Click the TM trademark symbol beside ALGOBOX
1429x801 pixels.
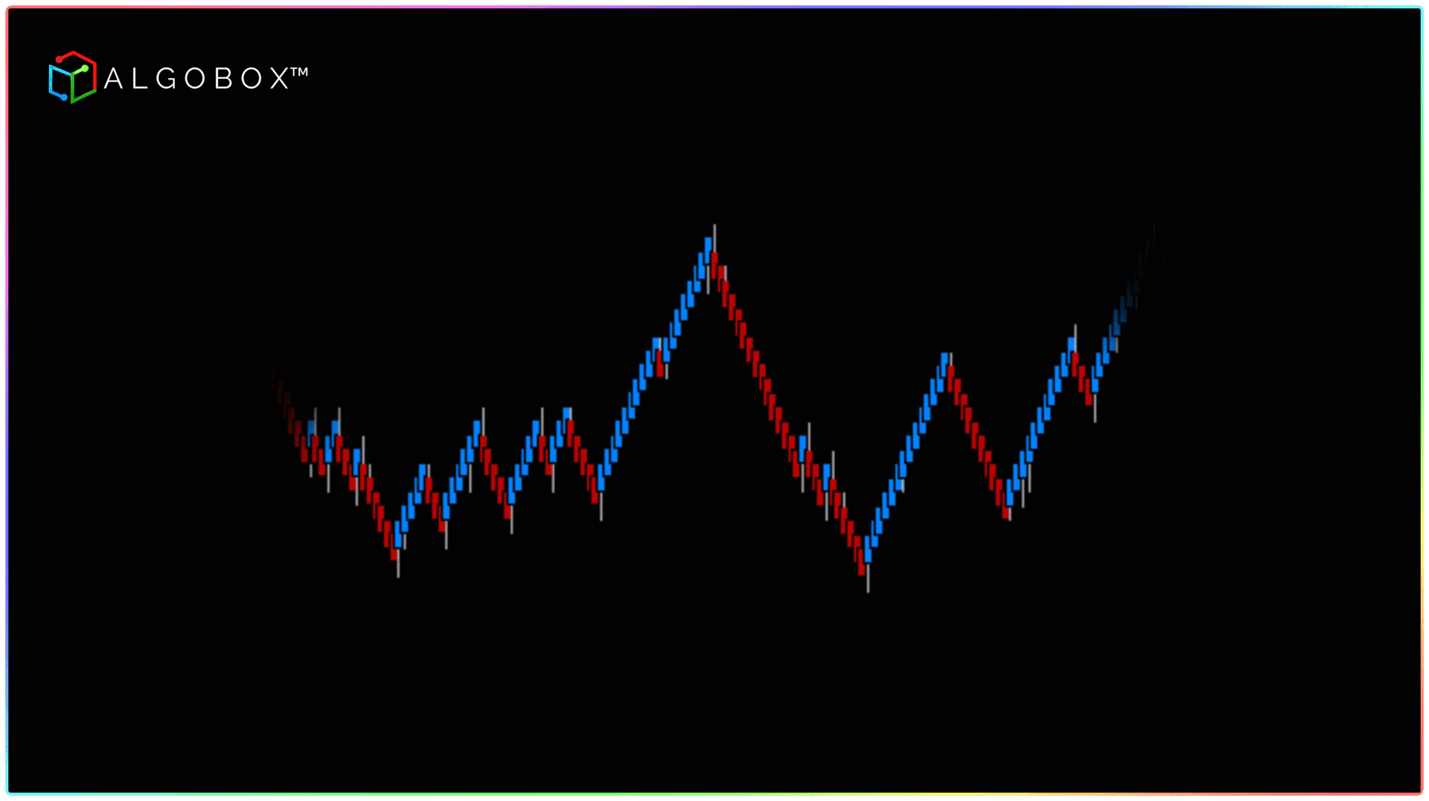tap(299, 72)
